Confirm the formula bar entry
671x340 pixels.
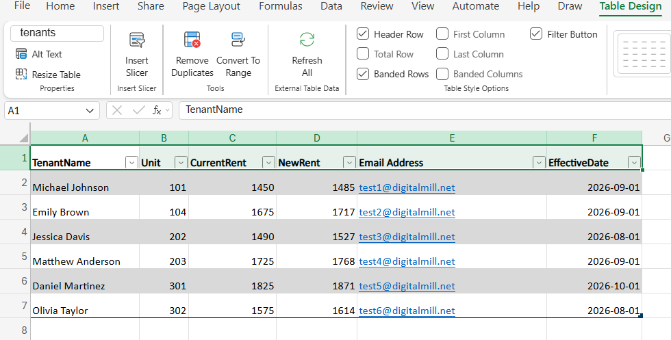point(138,110)
